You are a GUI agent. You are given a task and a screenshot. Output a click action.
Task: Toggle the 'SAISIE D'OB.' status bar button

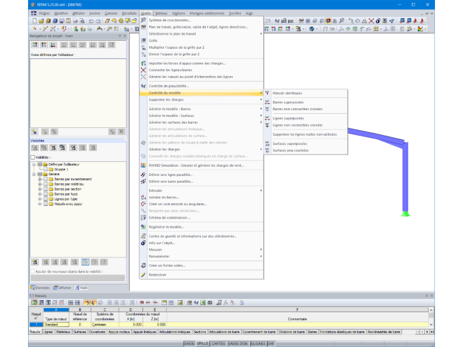pyautogui.click(x=238, y=344)
